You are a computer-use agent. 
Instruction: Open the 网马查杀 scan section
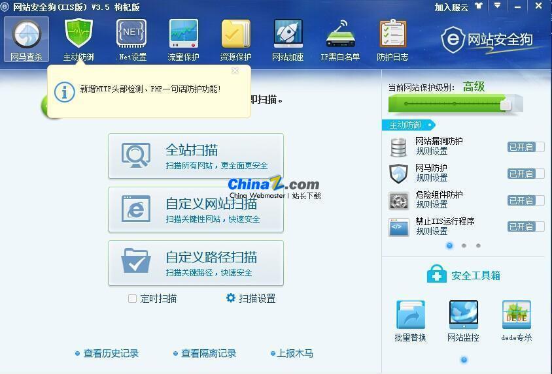pos(26,39)
